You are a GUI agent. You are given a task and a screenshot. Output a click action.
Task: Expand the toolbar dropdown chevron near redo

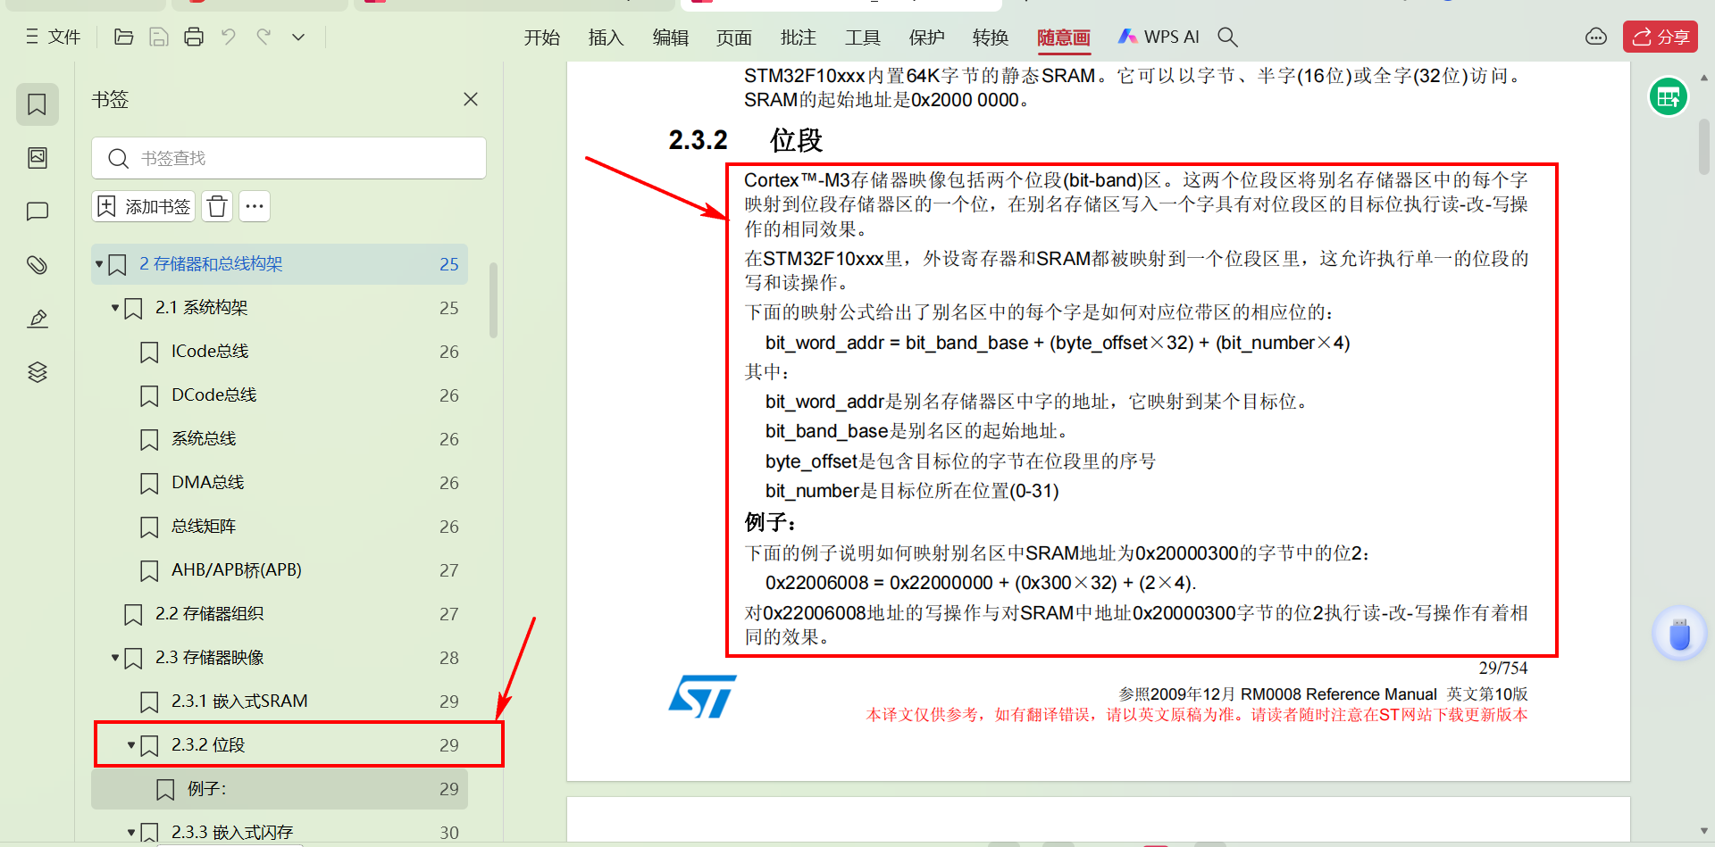[297, 37]
